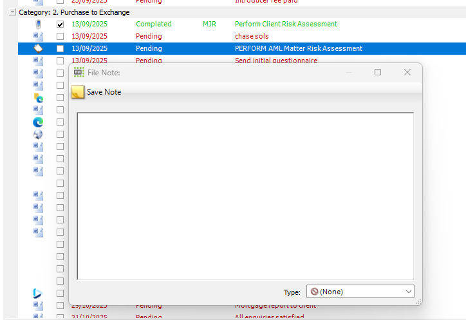Click the 'MJR' initials cell
The width and height of the screenshot is (466, 320).
(210, 24)
